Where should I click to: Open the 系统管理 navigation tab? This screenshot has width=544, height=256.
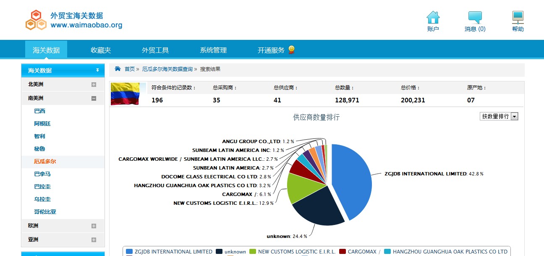click(213, 50)
